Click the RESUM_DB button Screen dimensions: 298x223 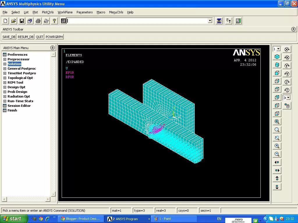26,37
